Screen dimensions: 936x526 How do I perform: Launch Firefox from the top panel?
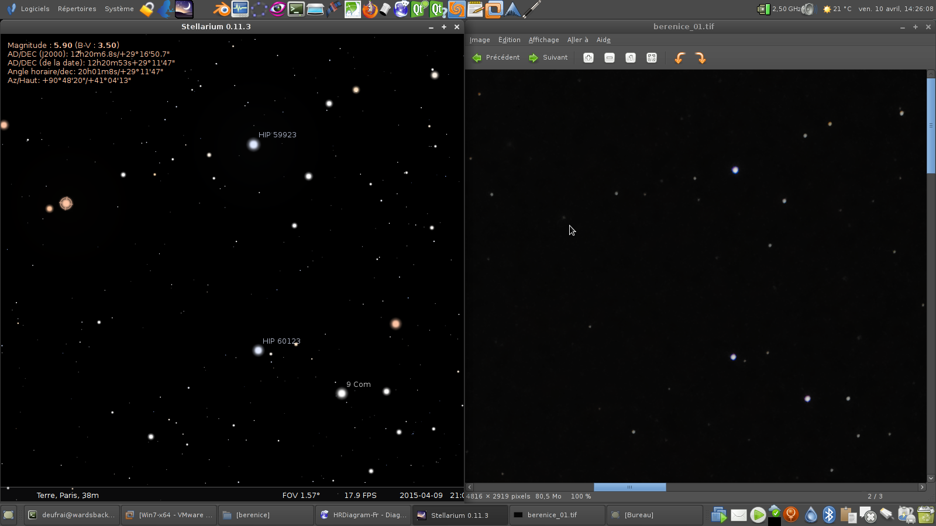370,9
